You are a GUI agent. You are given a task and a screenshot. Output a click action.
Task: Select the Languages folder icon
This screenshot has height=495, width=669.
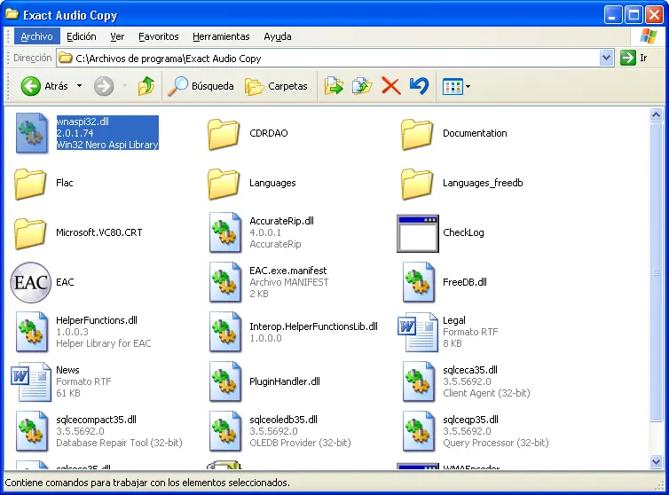[x=224, y=184]
